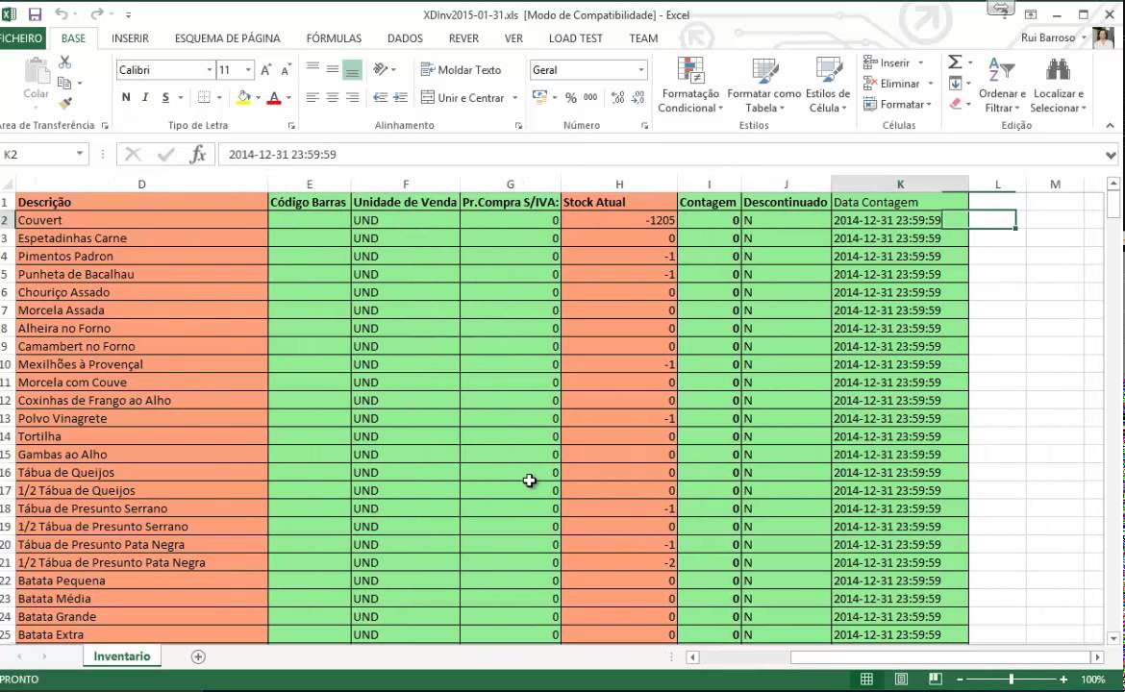
Task: Toggle underline S formatting
Action: tap(165, 97)
